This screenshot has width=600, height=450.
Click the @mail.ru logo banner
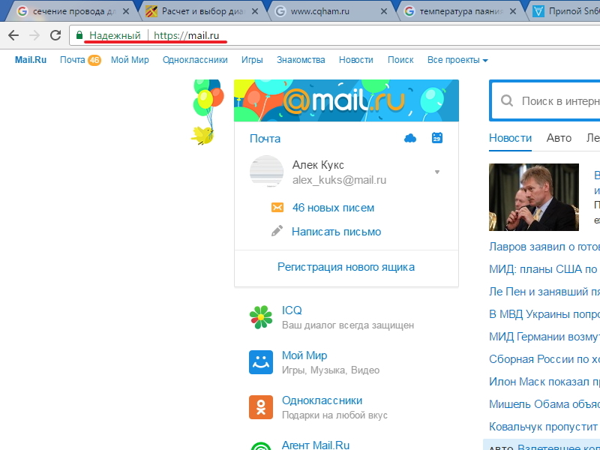point(346,100)
